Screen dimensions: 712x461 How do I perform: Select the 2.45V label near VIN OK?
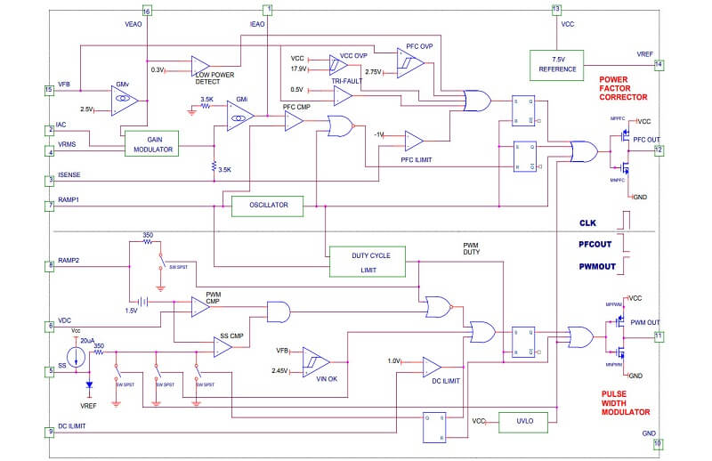[279, 370]
